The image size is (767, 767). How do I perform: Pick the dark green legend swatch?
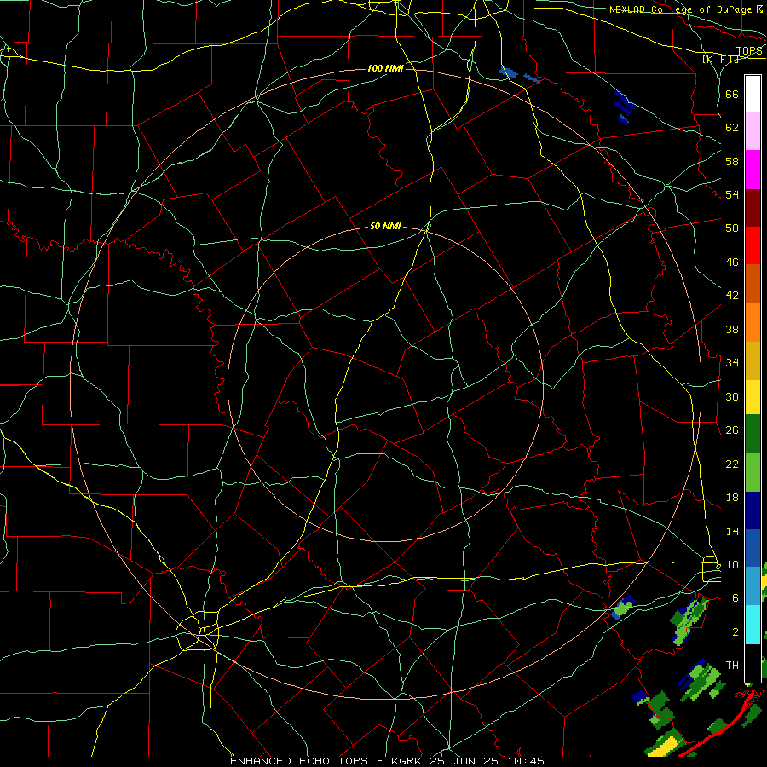753,433
